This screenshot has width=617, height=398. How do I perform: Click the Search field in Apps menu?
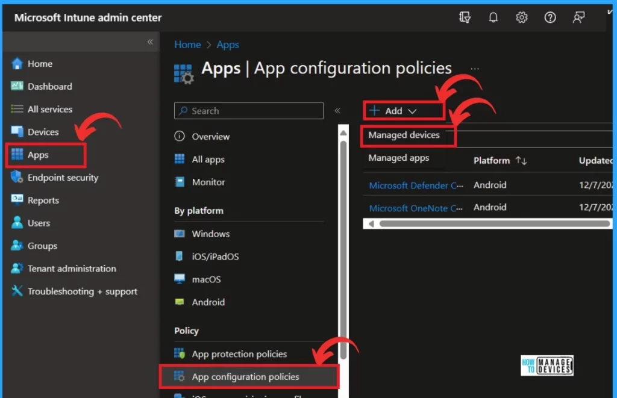[249, 111]
